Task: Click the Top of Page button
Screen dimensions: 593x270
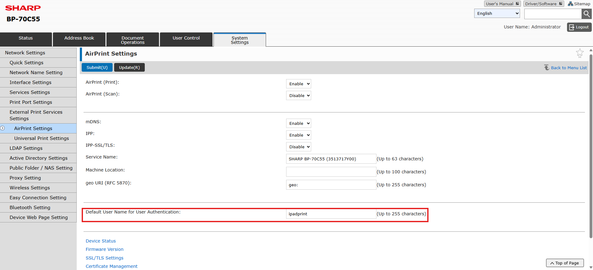Action: 565,263
